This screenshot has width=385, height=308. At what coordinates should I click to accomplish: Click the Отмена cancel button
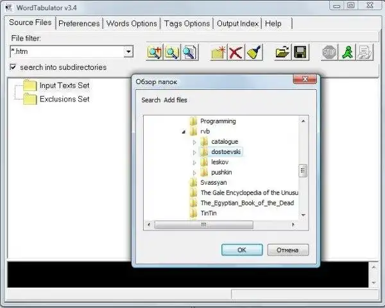point(288,250)
